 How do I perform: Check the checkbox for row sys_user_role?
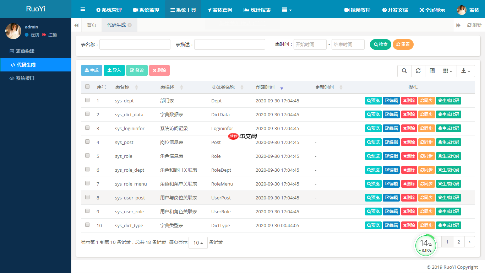click(87, 211)
